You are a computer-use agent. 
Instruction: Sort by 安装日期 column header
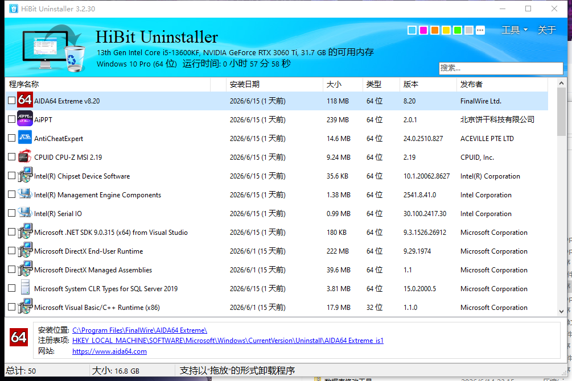click(x=274, y=84)
